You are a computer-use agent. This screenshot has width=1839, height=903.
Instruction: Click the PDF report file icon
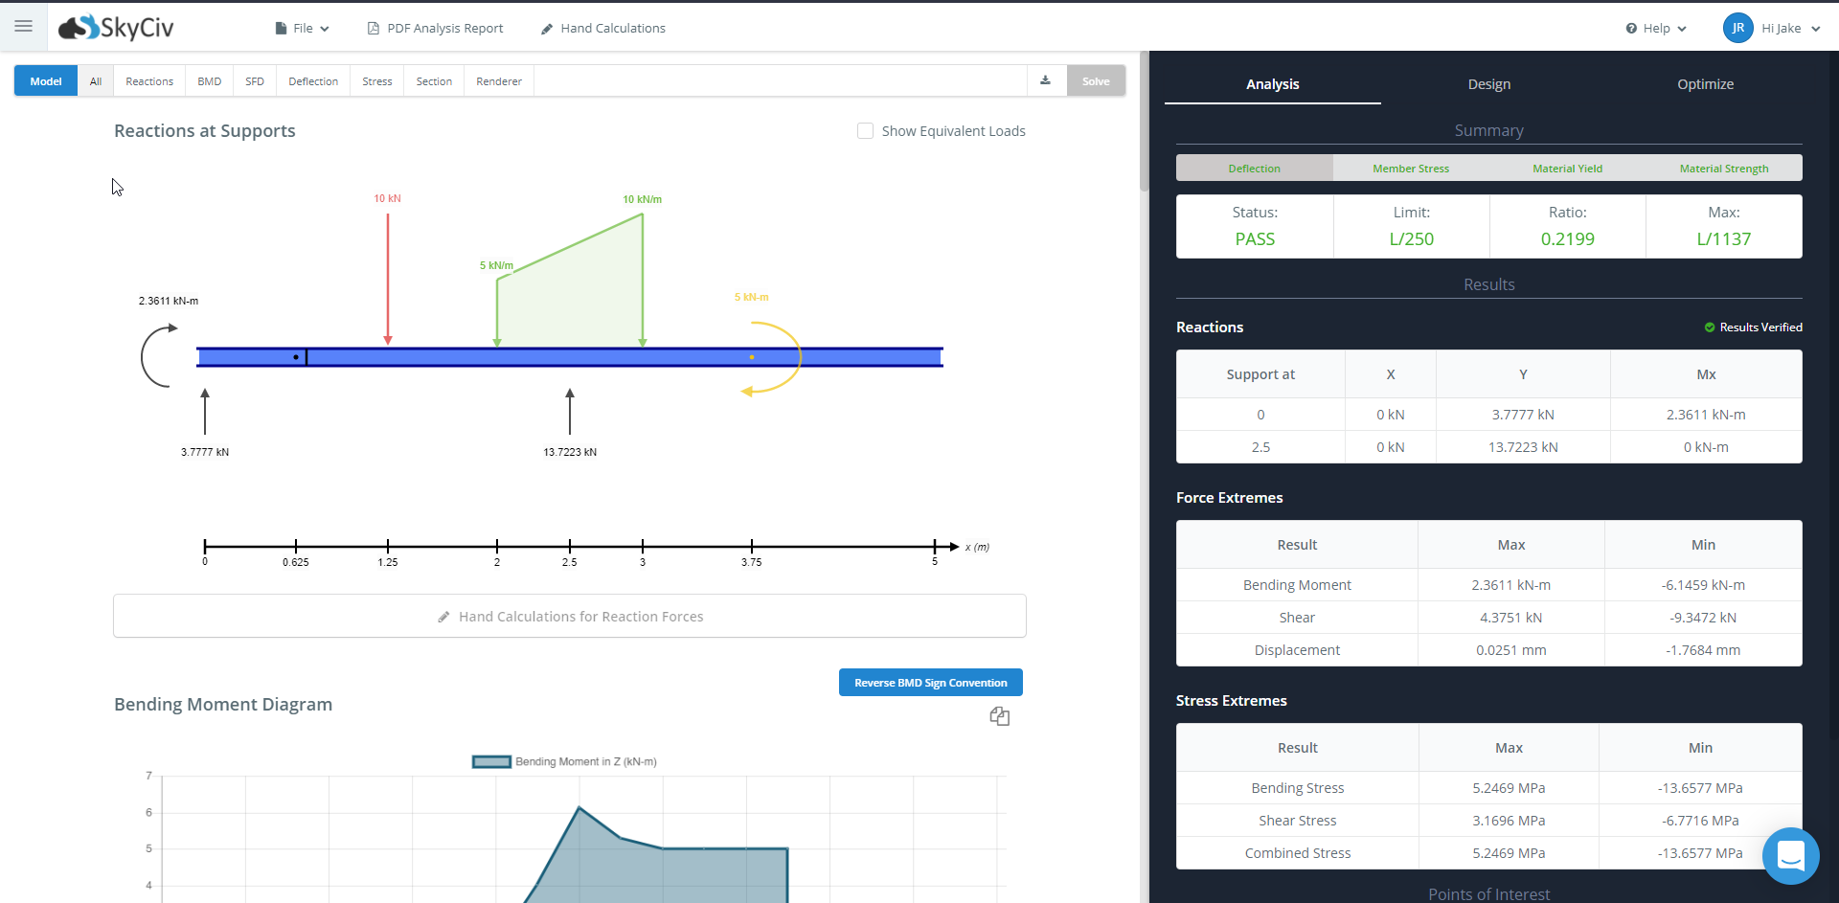[374, 29]
